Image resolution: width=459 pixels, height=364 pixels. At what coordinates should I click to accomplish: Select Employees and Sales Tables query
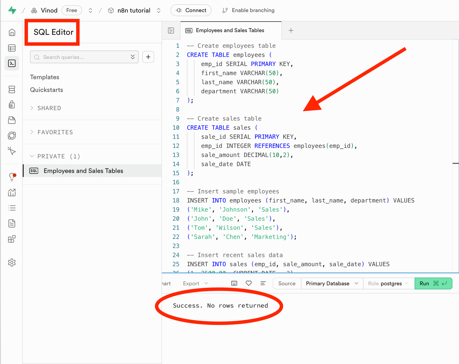click(x=92, y=171)
